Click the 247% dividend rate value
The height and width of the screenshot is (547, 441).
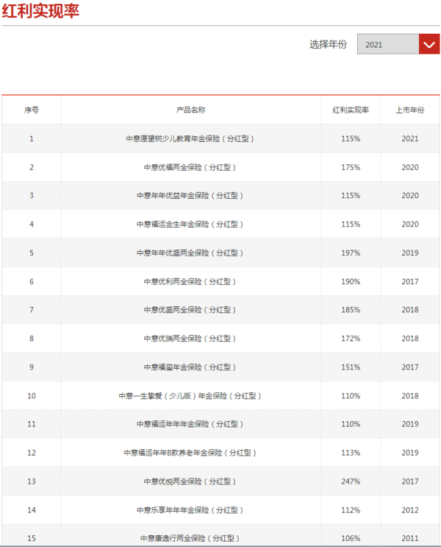click(x=351, y=481)
